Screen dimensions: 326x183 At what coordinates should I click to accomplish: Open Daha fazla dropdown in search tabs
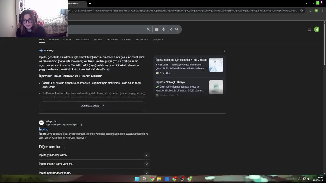pos(142,40)
